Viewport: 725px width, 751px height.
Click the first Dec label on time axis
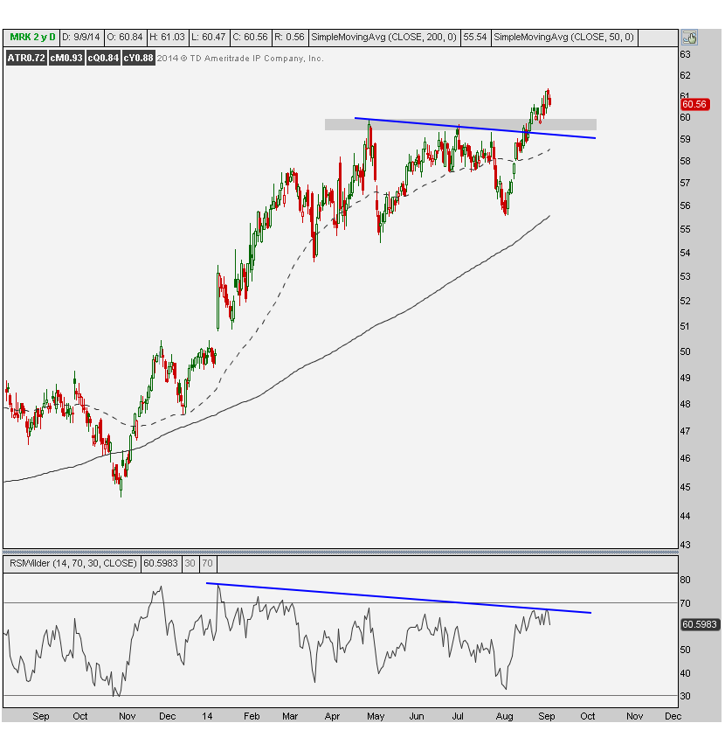click(x=168, y=716)
